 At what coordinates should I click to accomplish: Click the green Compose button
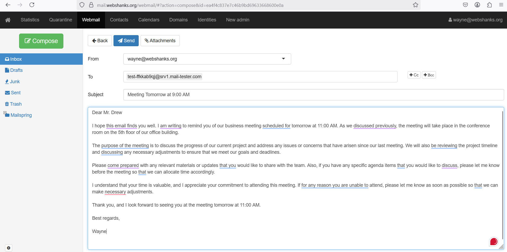[41, 41]
